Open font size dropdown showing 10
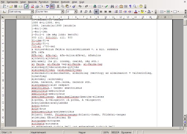This screenshot has height=134, width=187. [72, 11]
